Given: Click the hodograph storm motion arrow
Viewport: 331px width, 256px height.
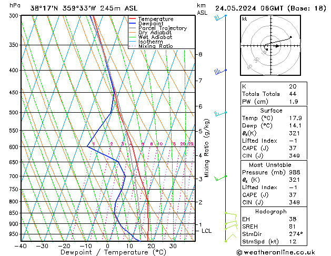Looking at the screenshot, I should [x=277, y=46].
